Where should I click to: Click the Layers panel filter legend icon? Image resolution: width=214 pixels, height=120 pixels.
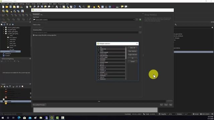pos(10,87)
